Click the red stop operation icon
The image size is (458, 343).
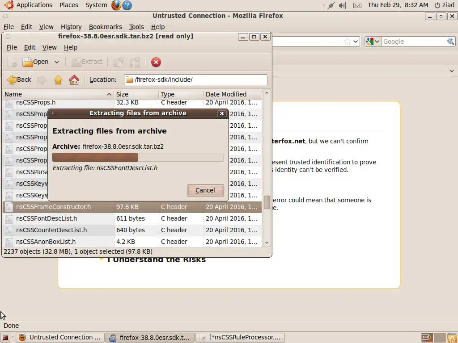tap(156, 62)
